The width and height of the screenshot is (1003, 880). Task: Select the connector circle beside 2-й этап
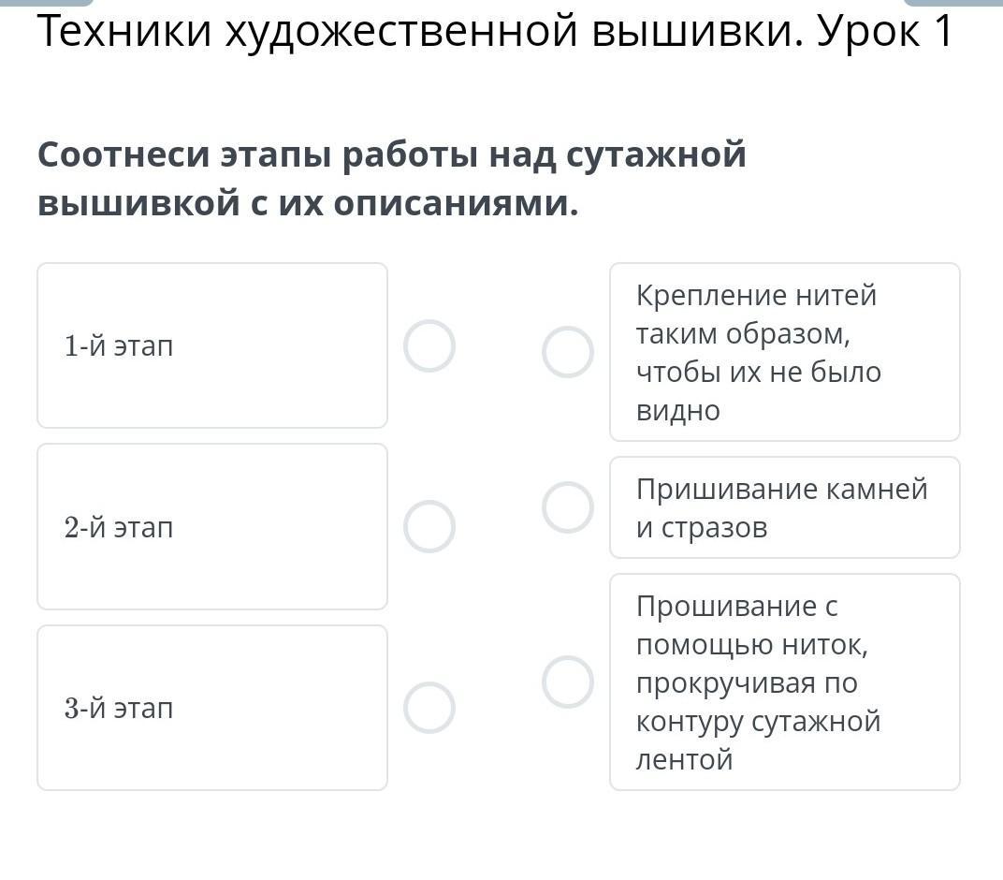(429, 526)
